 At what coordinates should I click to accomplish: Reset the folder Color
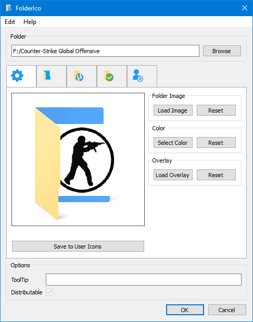click(216, 143)
